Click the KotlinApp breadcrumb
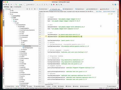This screenshot has width=121, height=90. coord(6,7)
